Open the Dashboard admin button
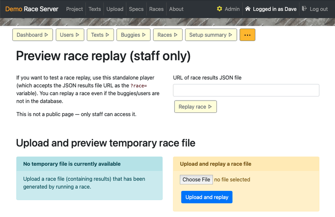Image resolution: width=335 pixels, height=217 pixels. point(32,35)
